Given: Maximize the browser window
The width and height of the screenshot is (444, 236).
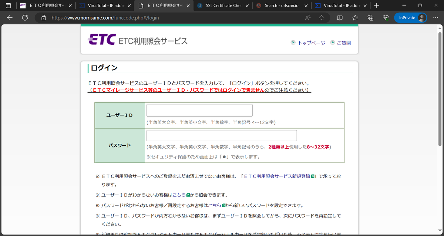Looking at the screenshot, I should tap(420, 6).
